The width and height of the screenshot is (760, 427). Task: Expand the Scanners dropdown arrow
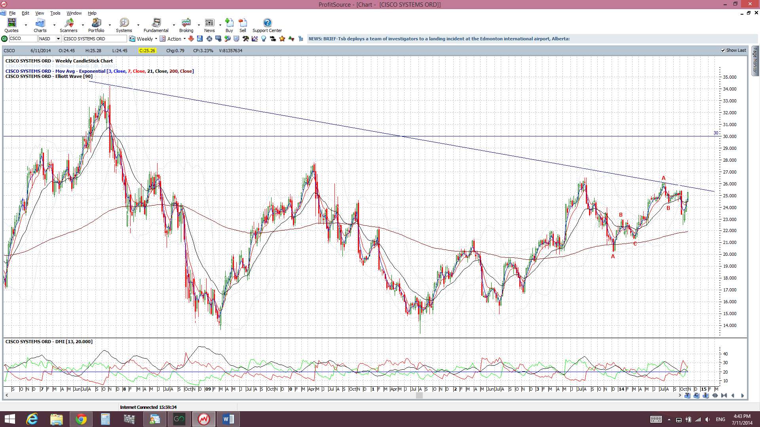(x=83, y=25)
